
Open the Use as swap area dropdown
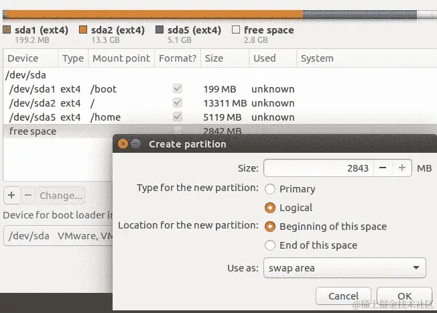(x=345, y=268)
